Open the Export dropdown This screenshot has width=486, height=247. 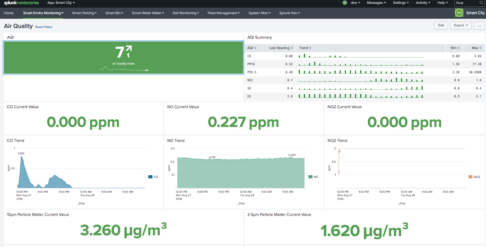click(460, 26)
